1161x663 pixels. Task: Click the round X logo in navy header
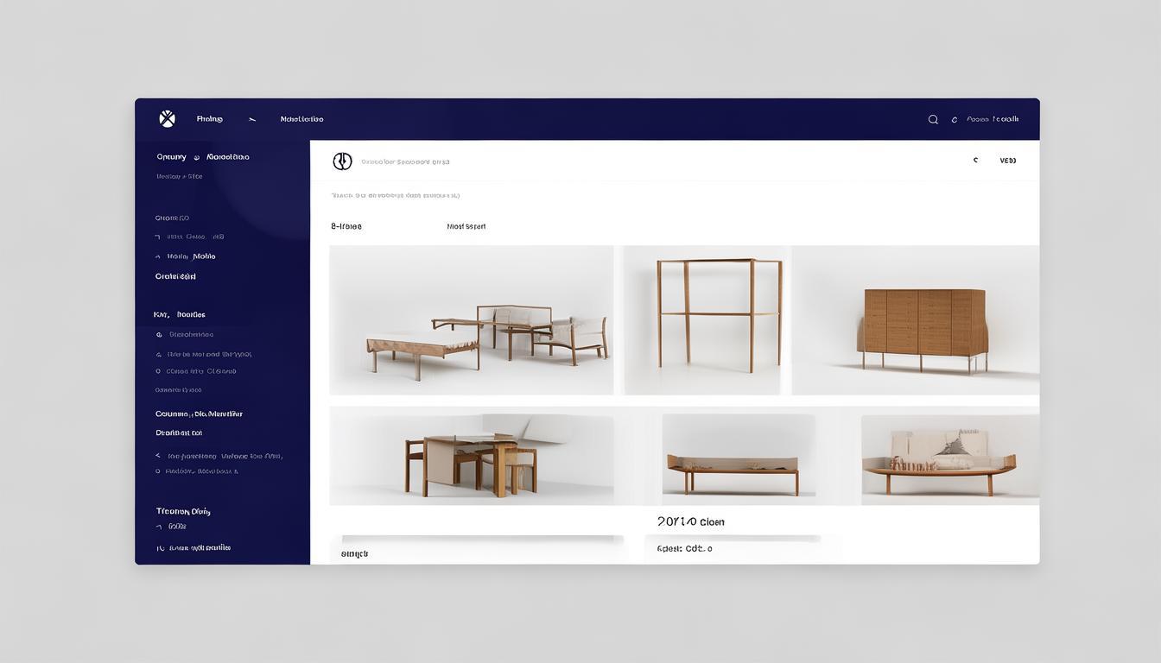[168, 119]
